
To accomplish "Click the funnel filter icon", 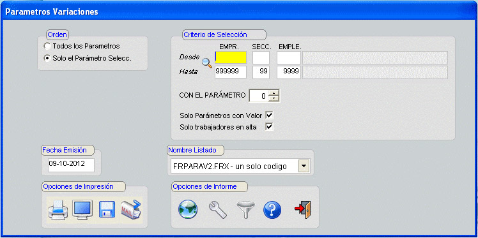I will pos(245,210).
